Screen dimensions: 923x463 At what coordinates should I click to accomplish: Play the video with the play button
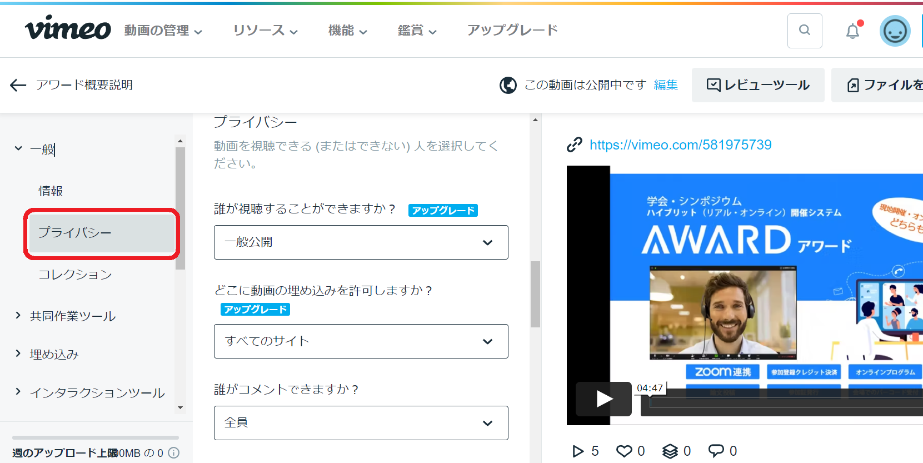pos(603,399)
